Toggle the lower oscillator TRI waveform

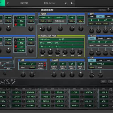(16, 47)
